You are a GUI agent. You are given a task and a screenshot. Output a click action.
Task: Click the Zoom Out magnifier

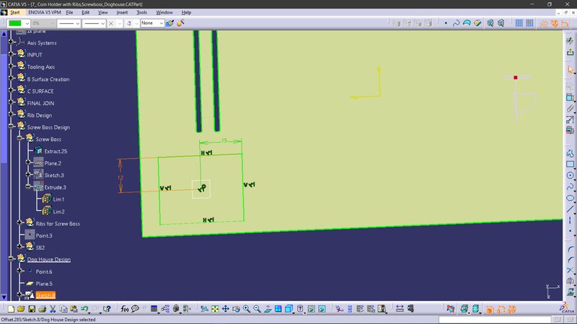click(x=257, y=309)
